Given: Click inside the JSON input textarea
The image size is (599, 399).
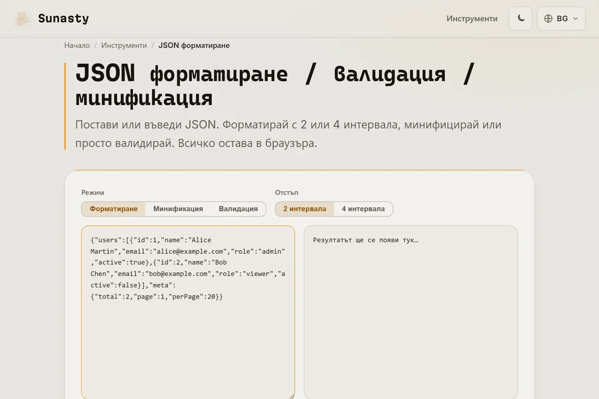Looking at the screenshot, I should point(188,312).
